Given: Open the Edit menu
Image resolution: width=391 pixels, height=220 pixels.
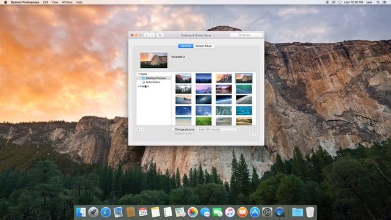Looking at the screenshot, I should pyautogui.click(x=45, y=2).
